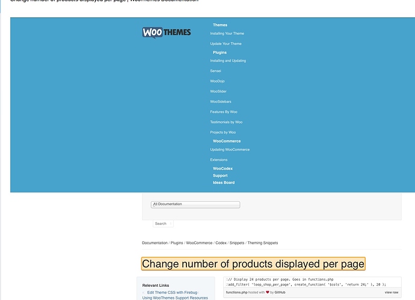
Task: Open Using WooThemes Support Resources link
Action: click(175, 298)
